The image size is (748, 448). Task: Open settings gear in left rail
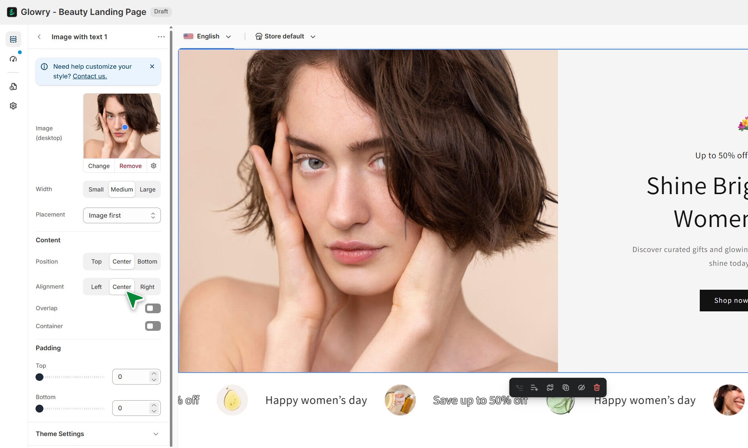coord(13,106)
